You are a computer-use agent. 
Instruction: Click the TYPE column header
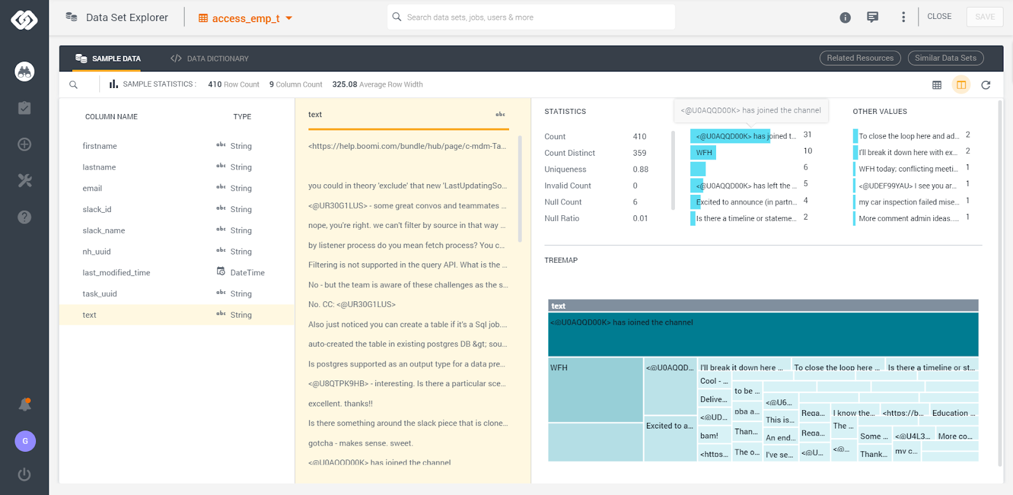(242, 116)
